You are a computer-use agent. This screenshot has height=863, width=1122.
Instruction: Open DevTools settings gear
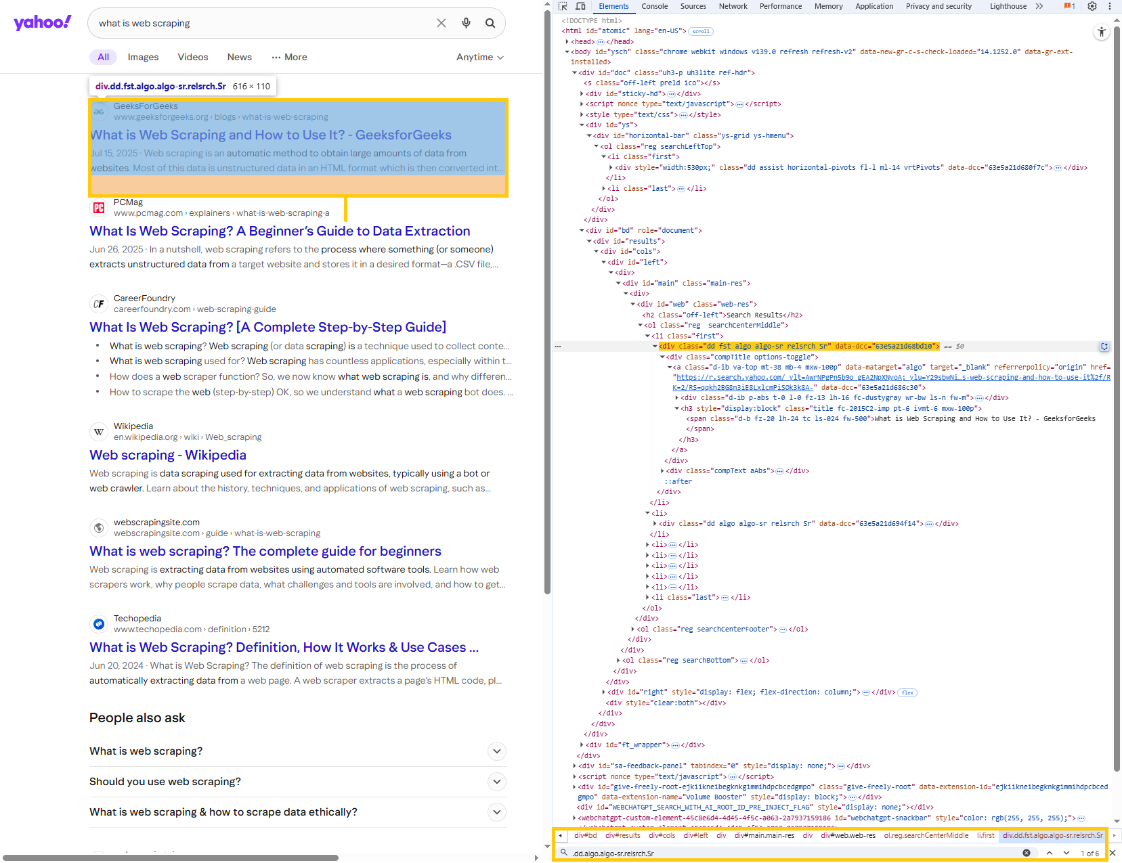1092,6
